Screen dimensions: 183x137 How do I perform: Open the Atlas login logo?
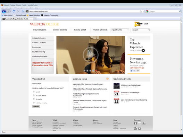(x=139, y=24)
